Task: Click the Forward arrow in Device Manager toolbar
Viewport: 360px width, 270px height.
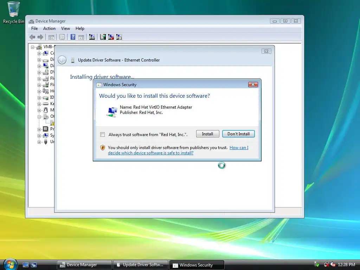Action: 40,37
